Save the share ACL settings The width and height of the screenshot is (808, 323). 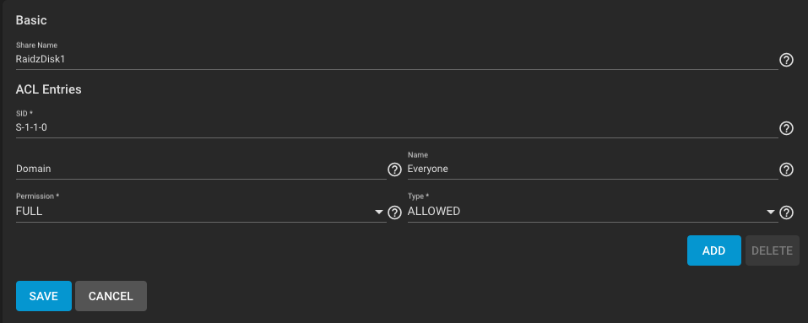click(x=44, y=296)
